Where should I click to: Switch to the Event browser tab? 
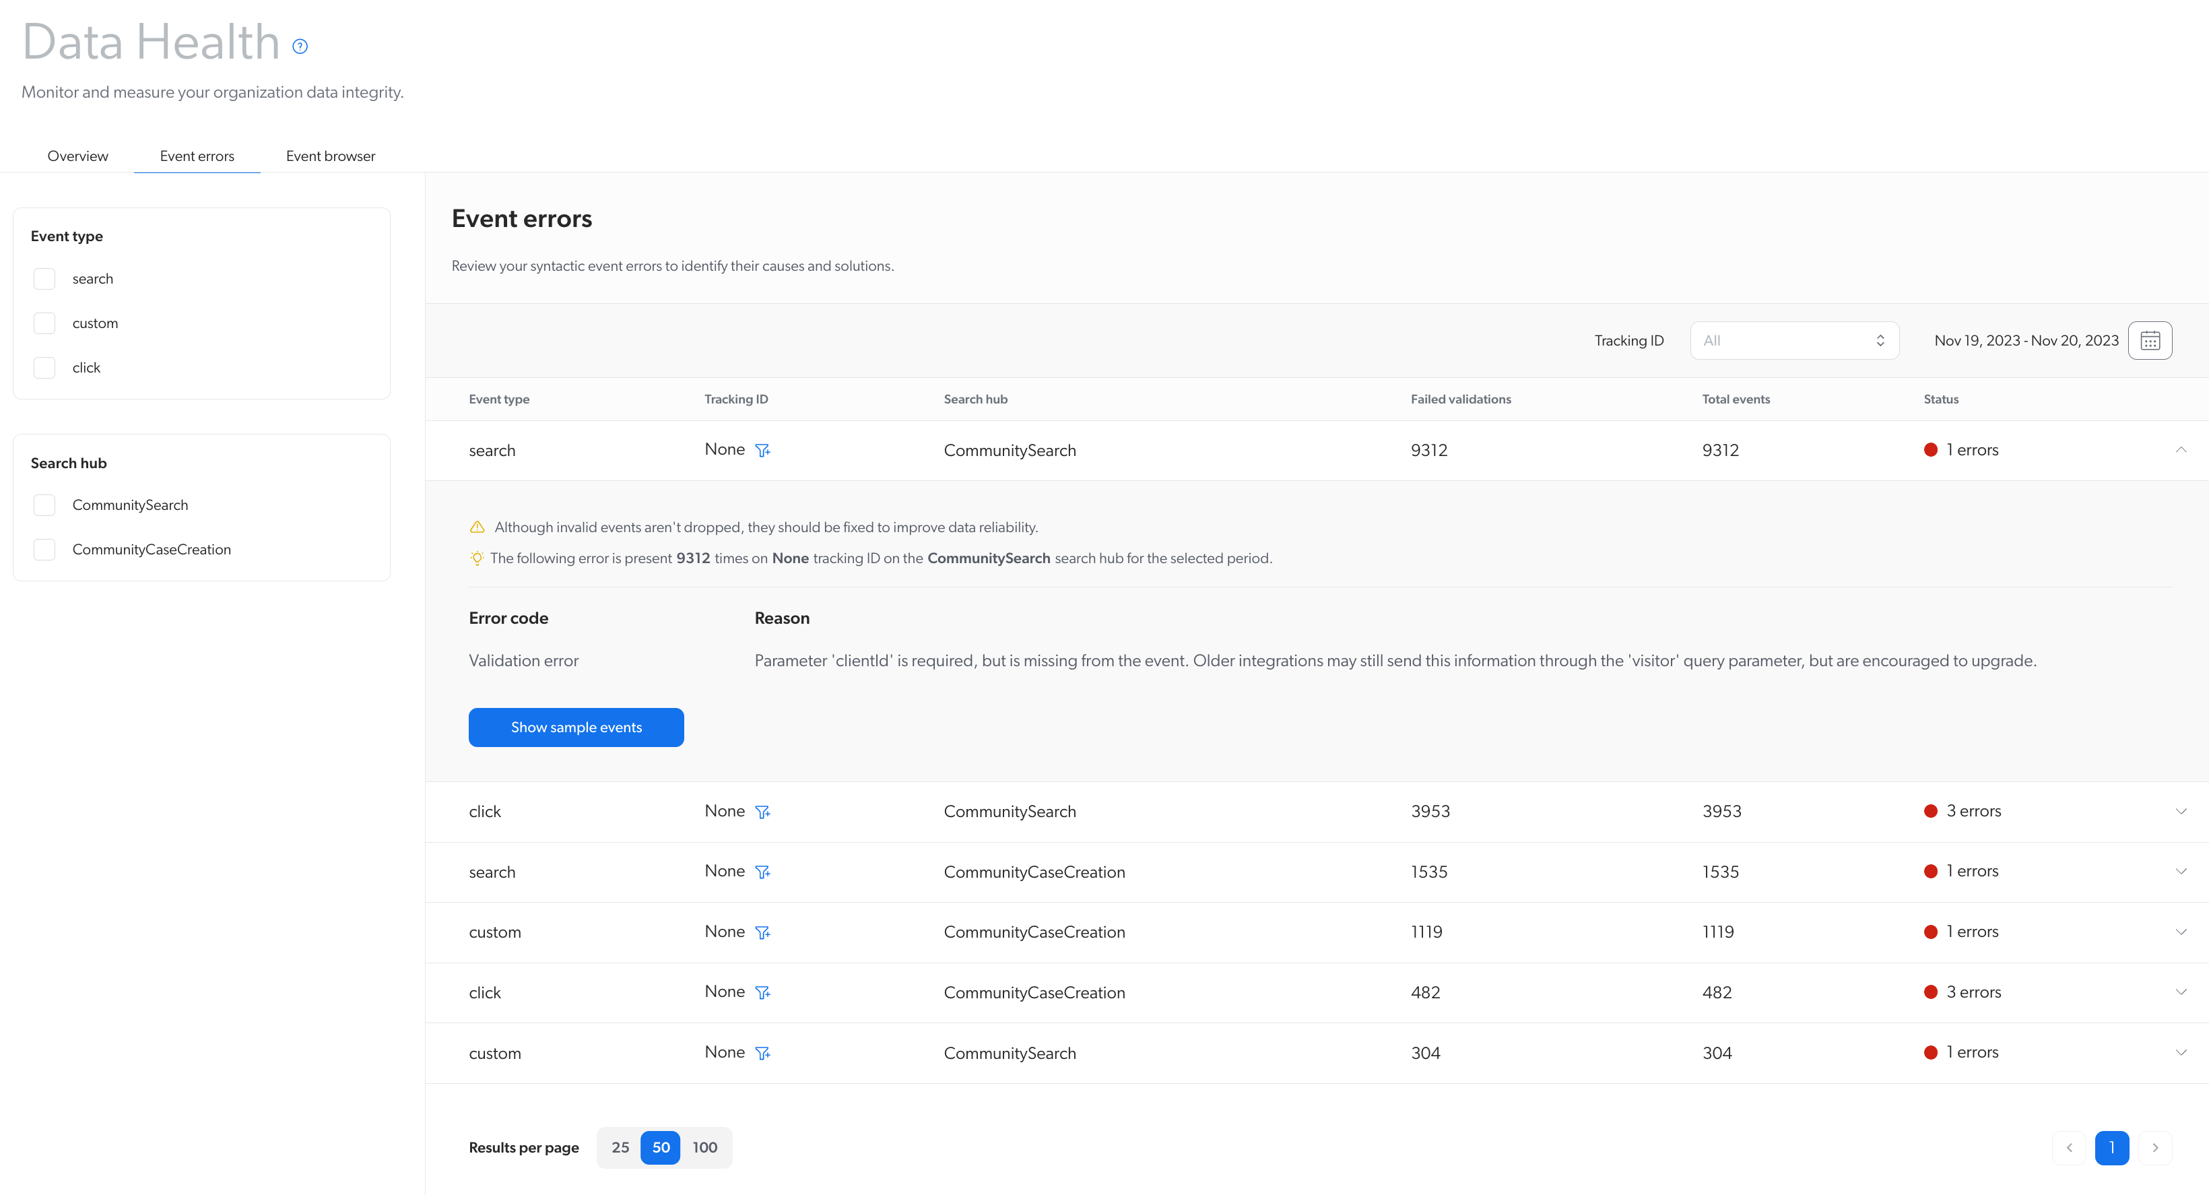point(329,154)
